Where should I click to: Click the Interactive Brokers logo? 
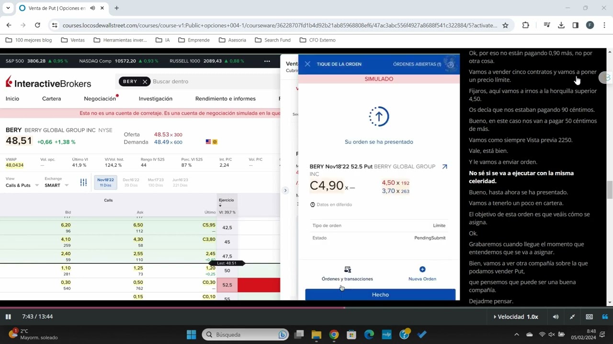(48, 83)
